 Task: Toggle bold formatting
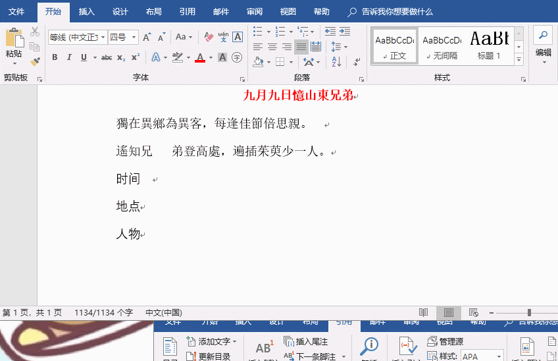click(55, 57)
